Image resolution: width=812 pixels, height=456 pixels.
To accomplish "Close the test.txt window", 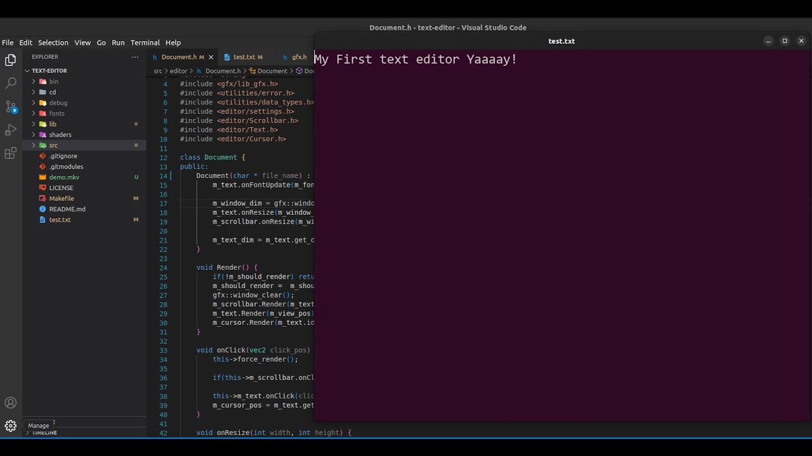I will click(x=801, y=41).
